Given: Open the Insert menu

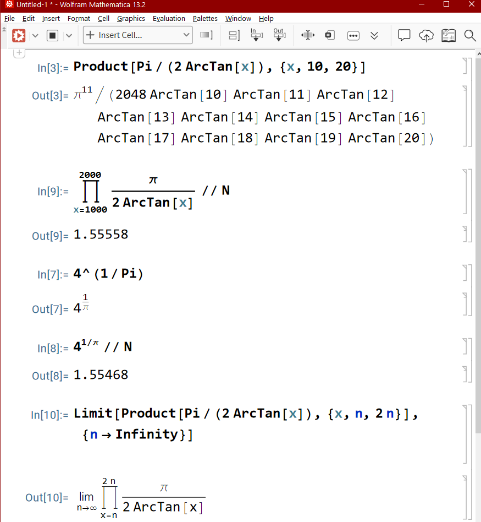Looking at the screenshot, I should click(51, 19).
